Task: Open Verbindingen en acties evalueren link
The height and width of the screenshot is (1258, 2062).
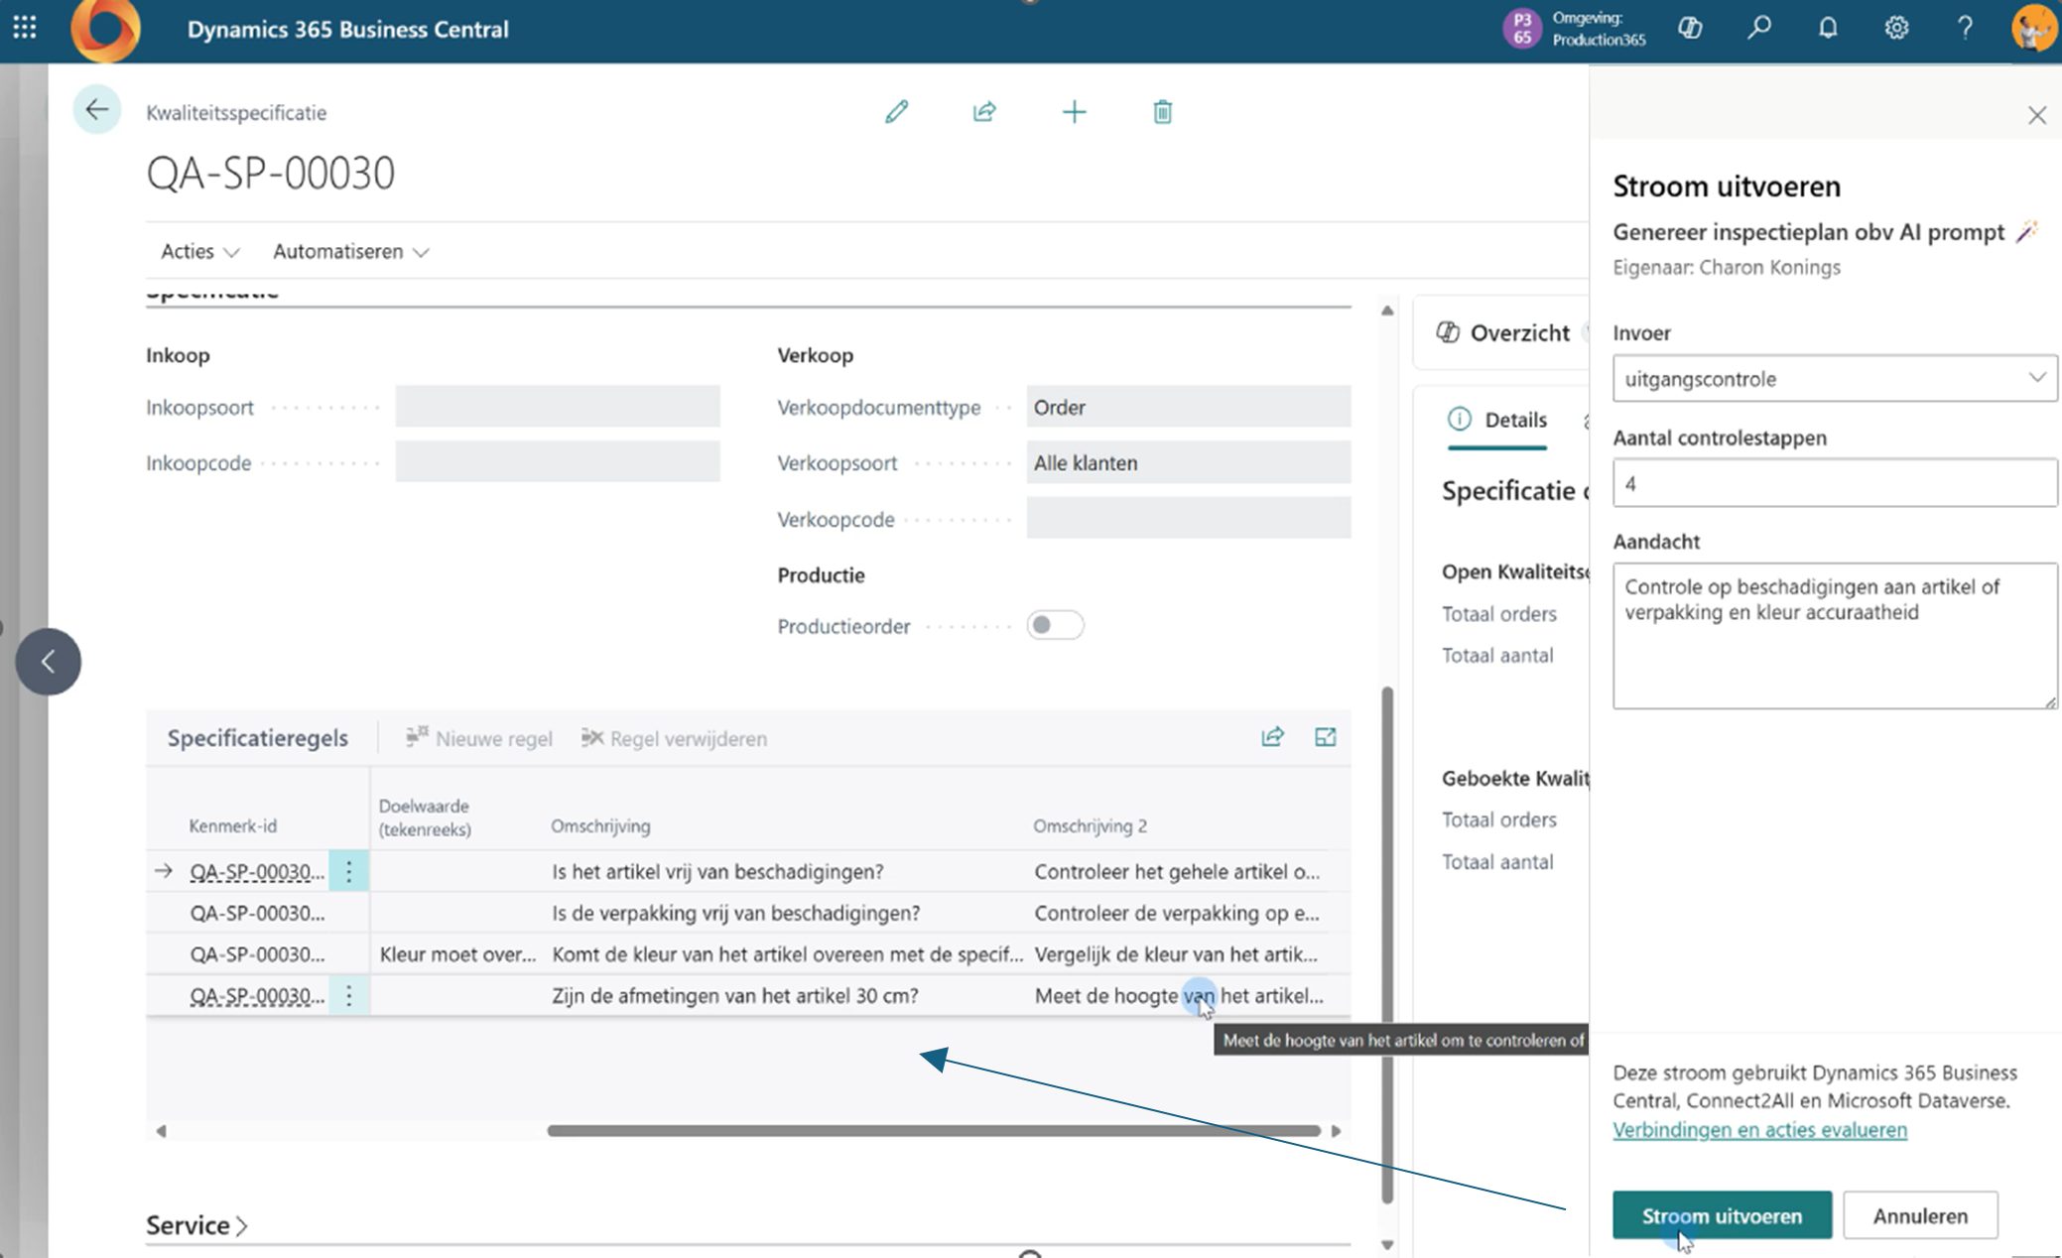Action: (x=1759, y=1130)
